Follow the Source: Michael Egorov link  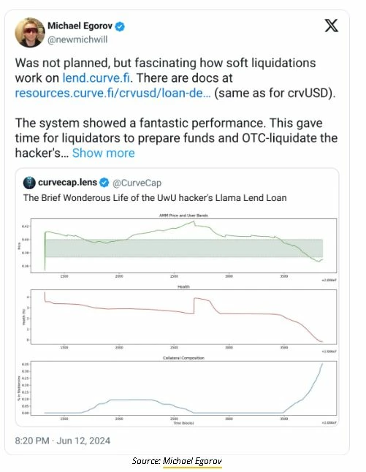tap(192, 461)
